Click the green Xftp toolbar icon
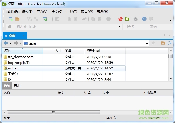Viewport: 175px width, 123px height. click(x=127, y=19)
